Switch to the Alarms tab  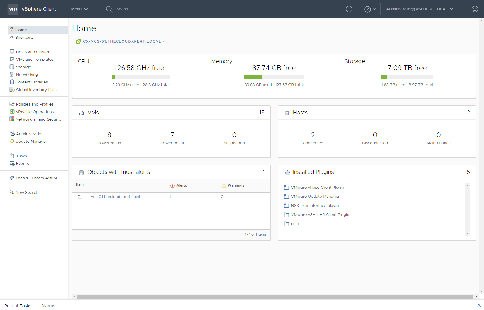(48, 306)
